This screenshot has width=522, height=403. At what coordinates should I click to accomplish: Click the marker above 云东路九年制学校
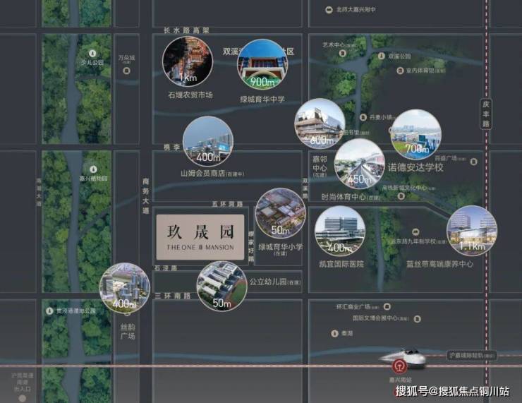click(x=415, y=231)
